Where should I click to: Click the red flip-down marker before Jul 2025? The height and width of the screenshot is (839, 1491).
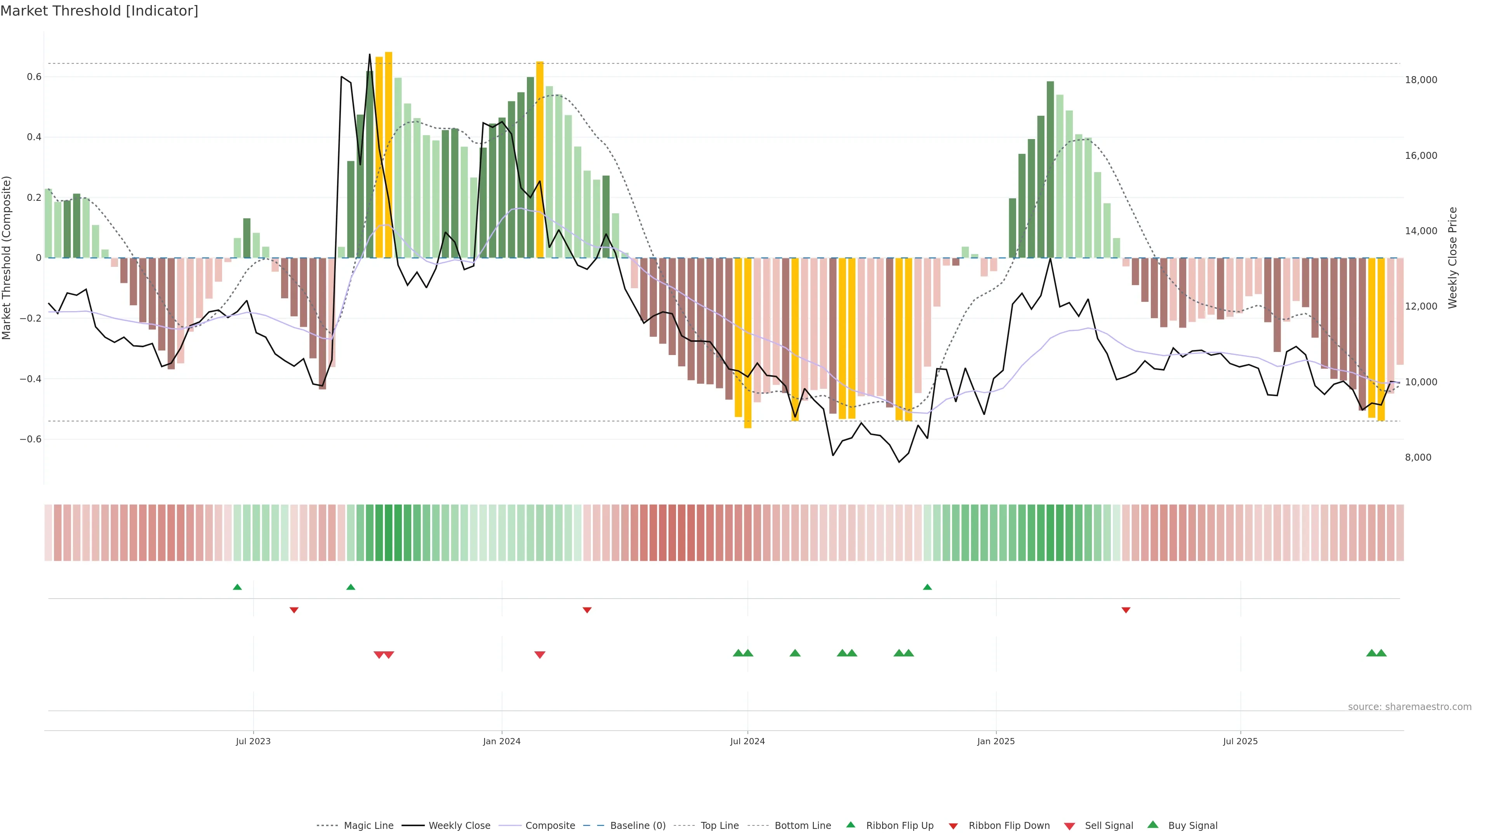coord(1126,610)
